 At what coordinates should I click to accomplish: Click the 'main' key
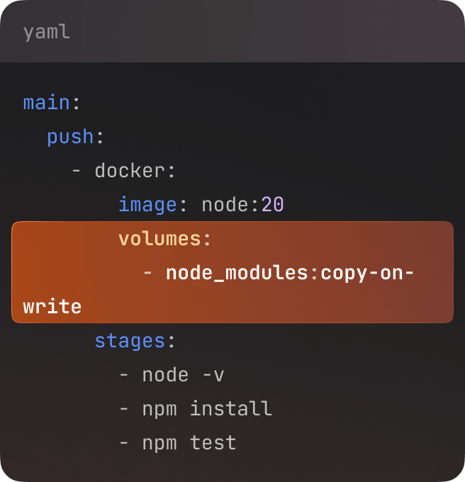pos(46,103)
